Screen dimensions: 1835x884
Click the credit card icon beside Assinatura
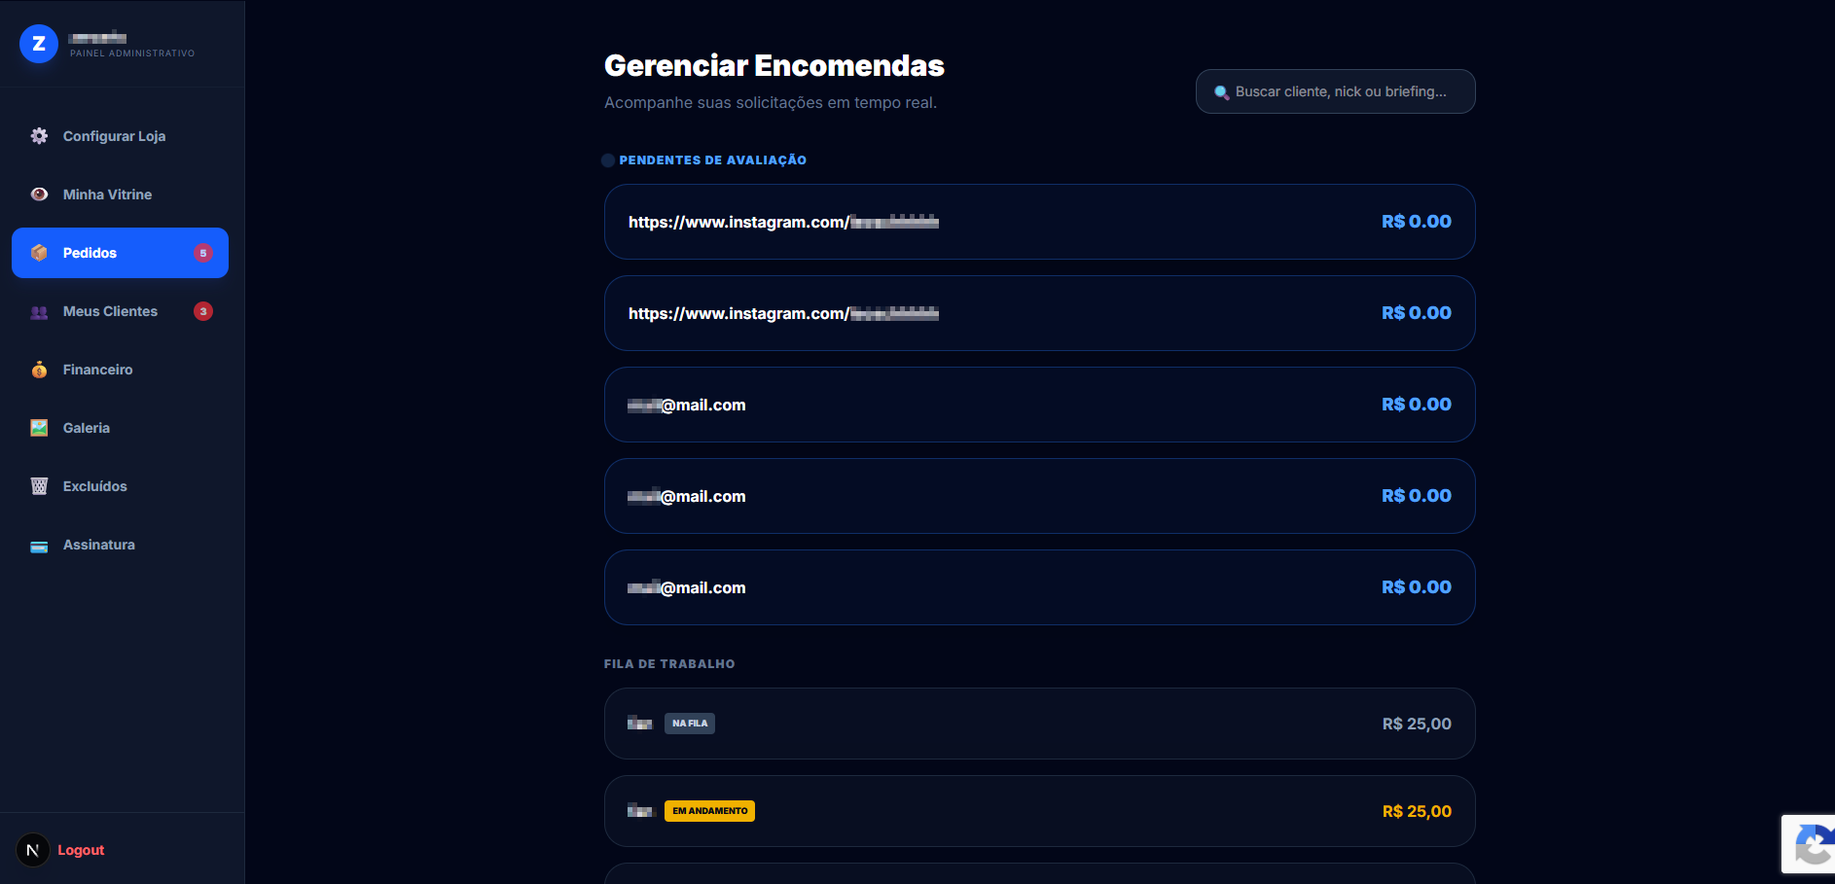tap(39, 547)
